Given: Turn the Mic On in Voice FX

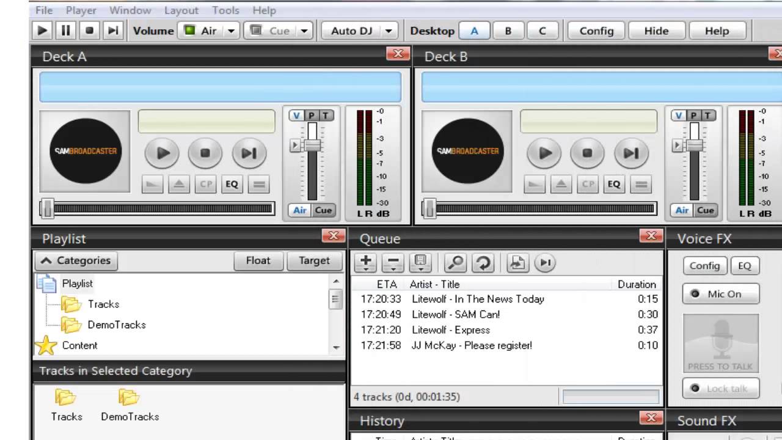Looking at the screenshot, I should [x=721, y=294].
